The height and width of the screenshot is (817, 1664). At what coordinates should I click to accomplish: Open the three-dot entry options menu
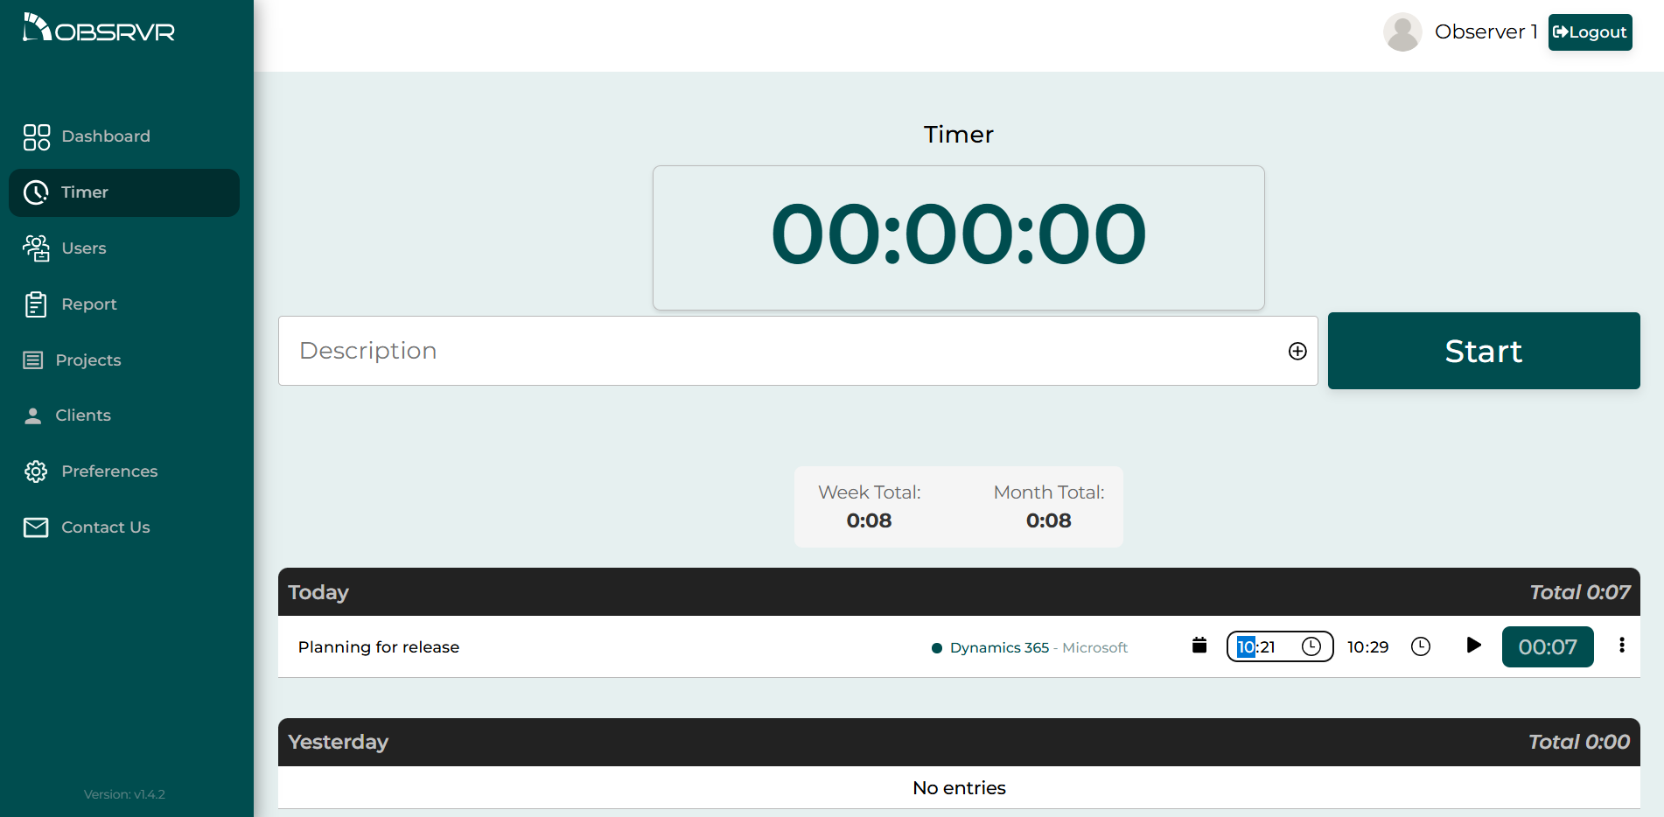pos(1621,646)
